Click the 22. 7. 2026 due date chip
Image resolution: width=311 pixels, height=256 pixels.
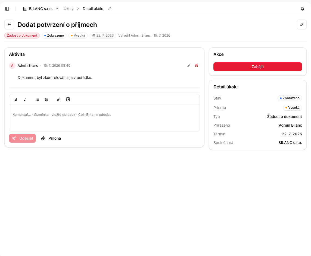click(x=103, y=36)
